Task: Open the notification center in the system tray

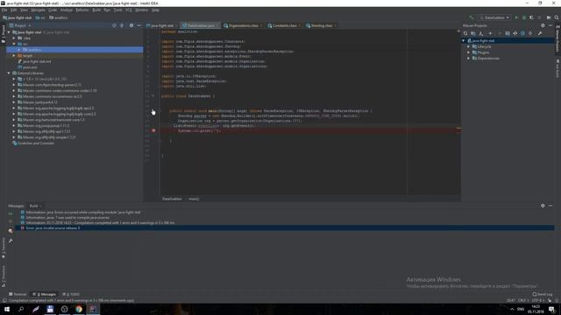Action: [x=552, y=309]
